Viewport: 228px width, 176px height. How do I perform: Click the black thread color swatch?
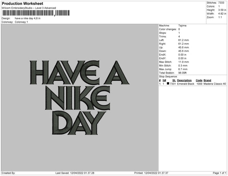pyautogui.click(x=168, y=83)
